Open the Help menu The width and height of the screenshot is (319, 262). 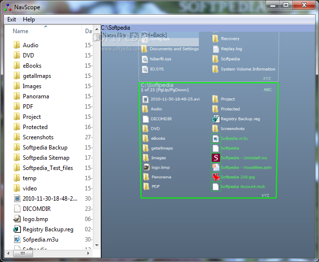[29, 19]
